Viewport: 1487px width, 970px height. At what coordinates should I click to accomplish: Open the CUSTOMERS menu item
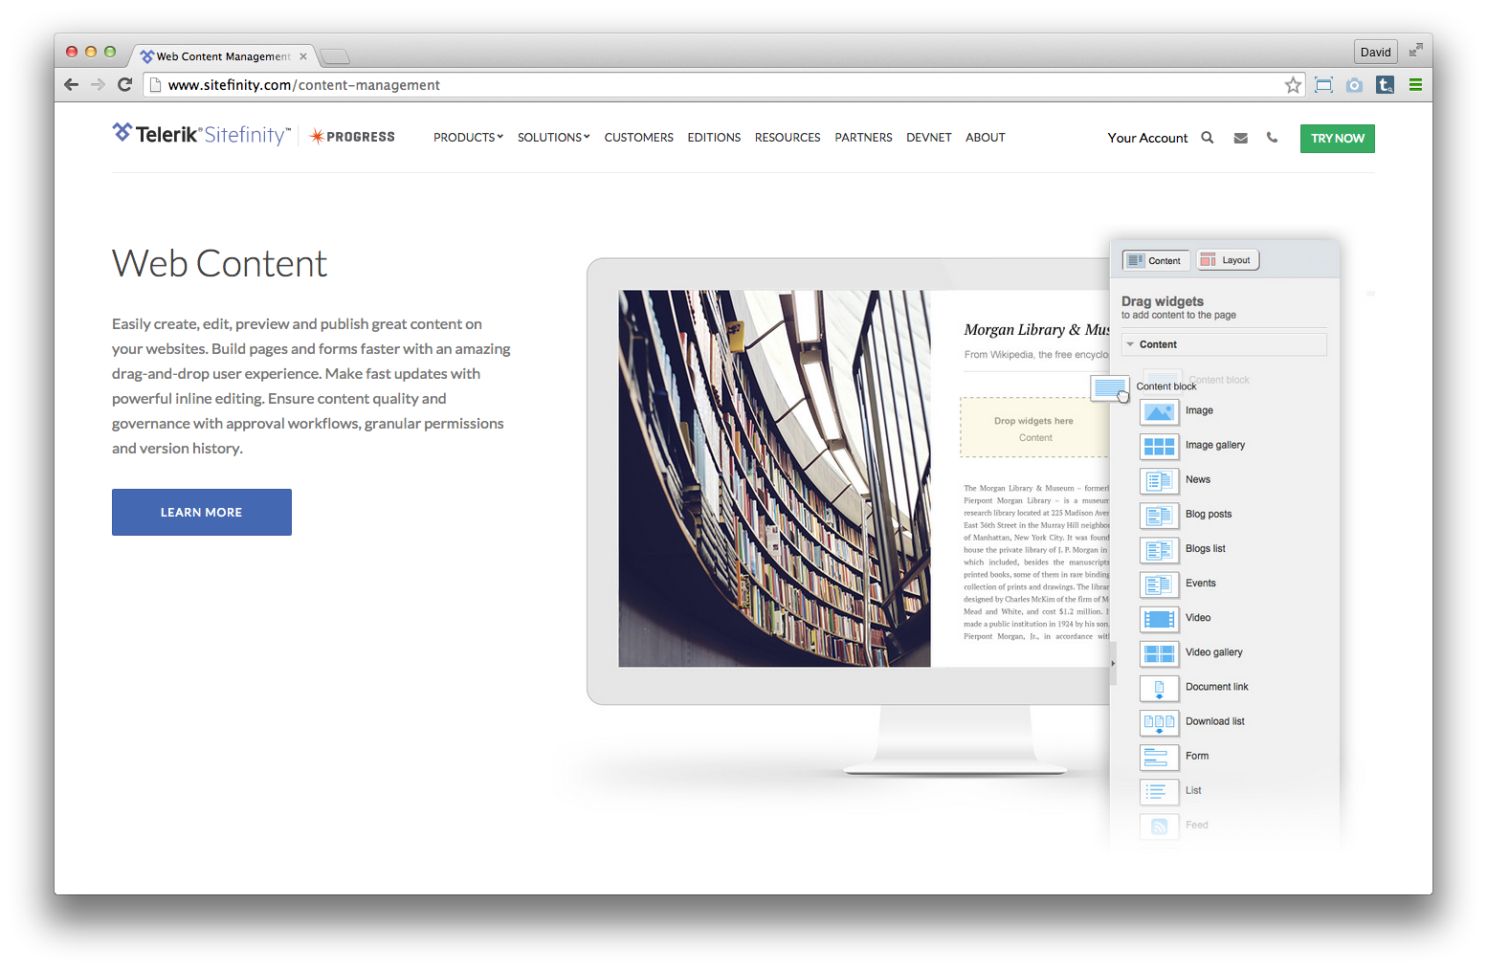[x=638, y=138]
